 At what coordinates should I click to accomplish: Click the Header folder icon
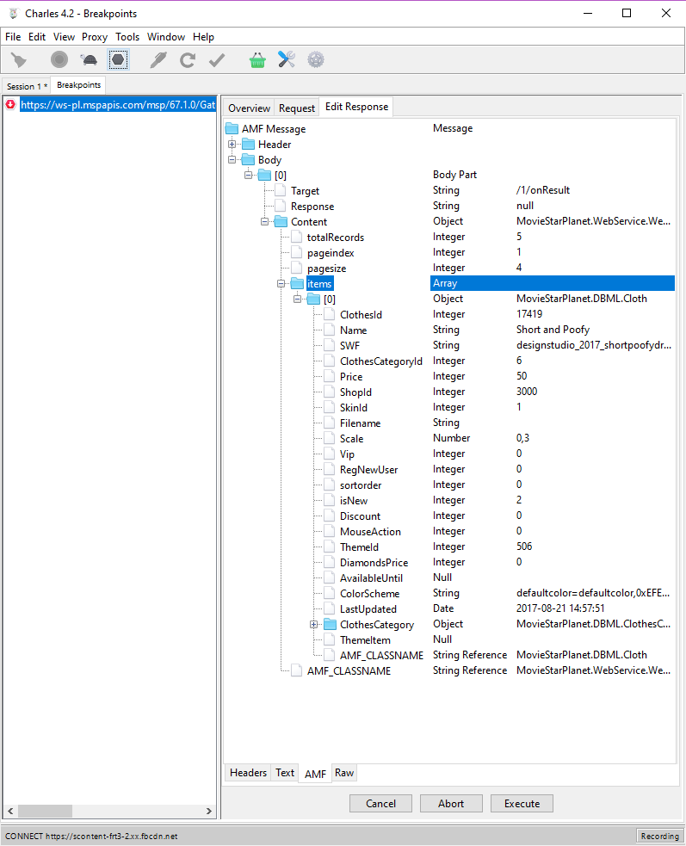pos(248,144)
